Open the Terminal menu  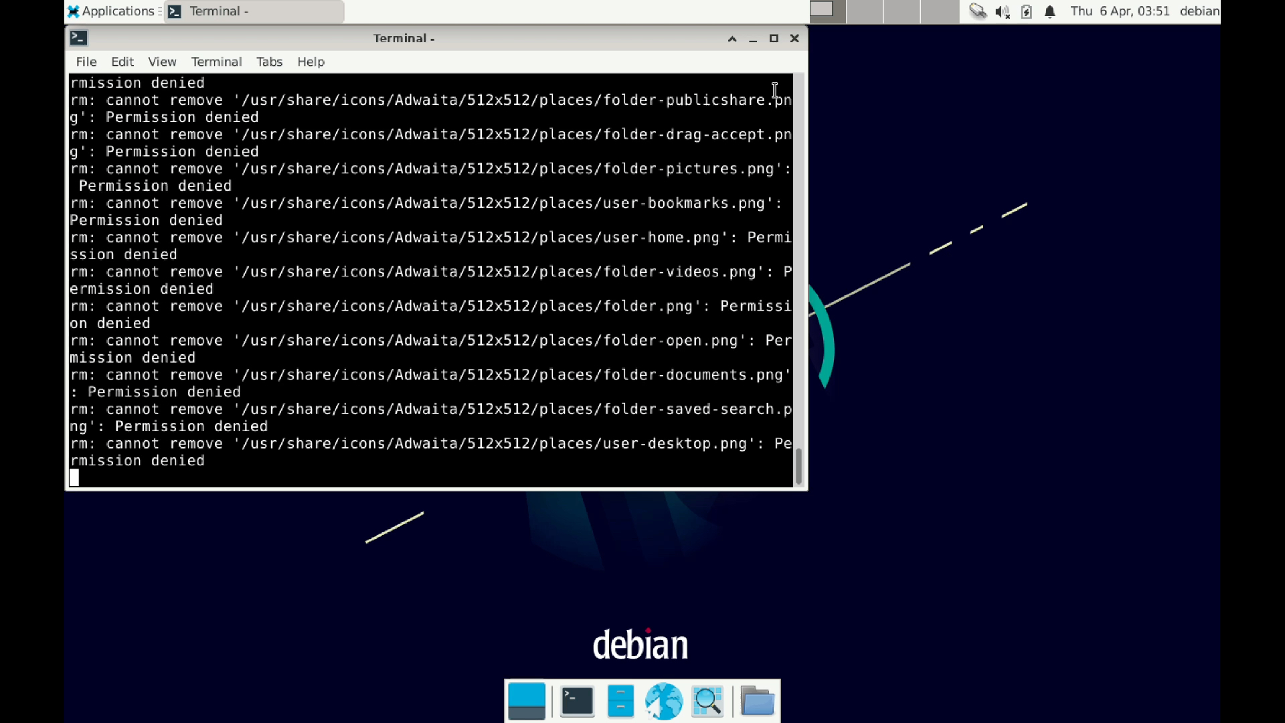(216, 62)
